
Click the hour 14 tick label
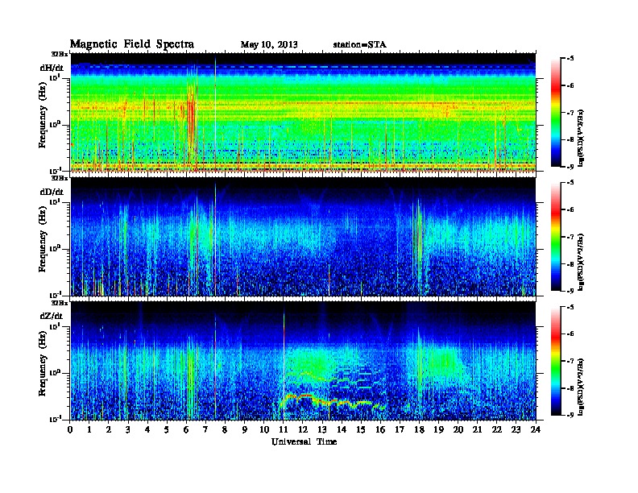[342, 429]
